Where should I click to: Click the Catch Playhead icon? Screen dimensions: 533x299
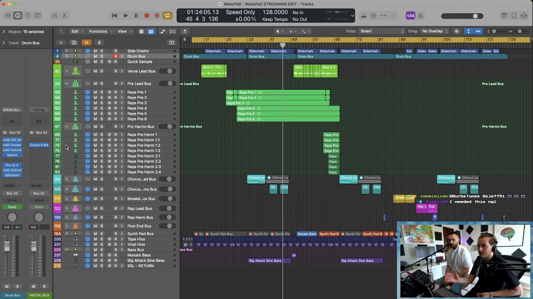(x=185, y=32)
